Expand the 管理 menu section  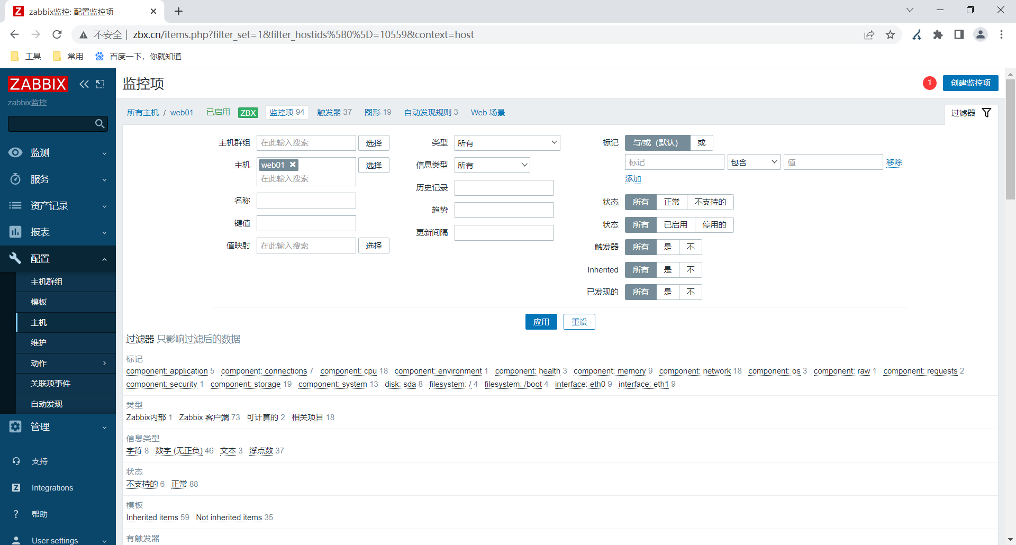pyautogui.click(x=104, y=428)
